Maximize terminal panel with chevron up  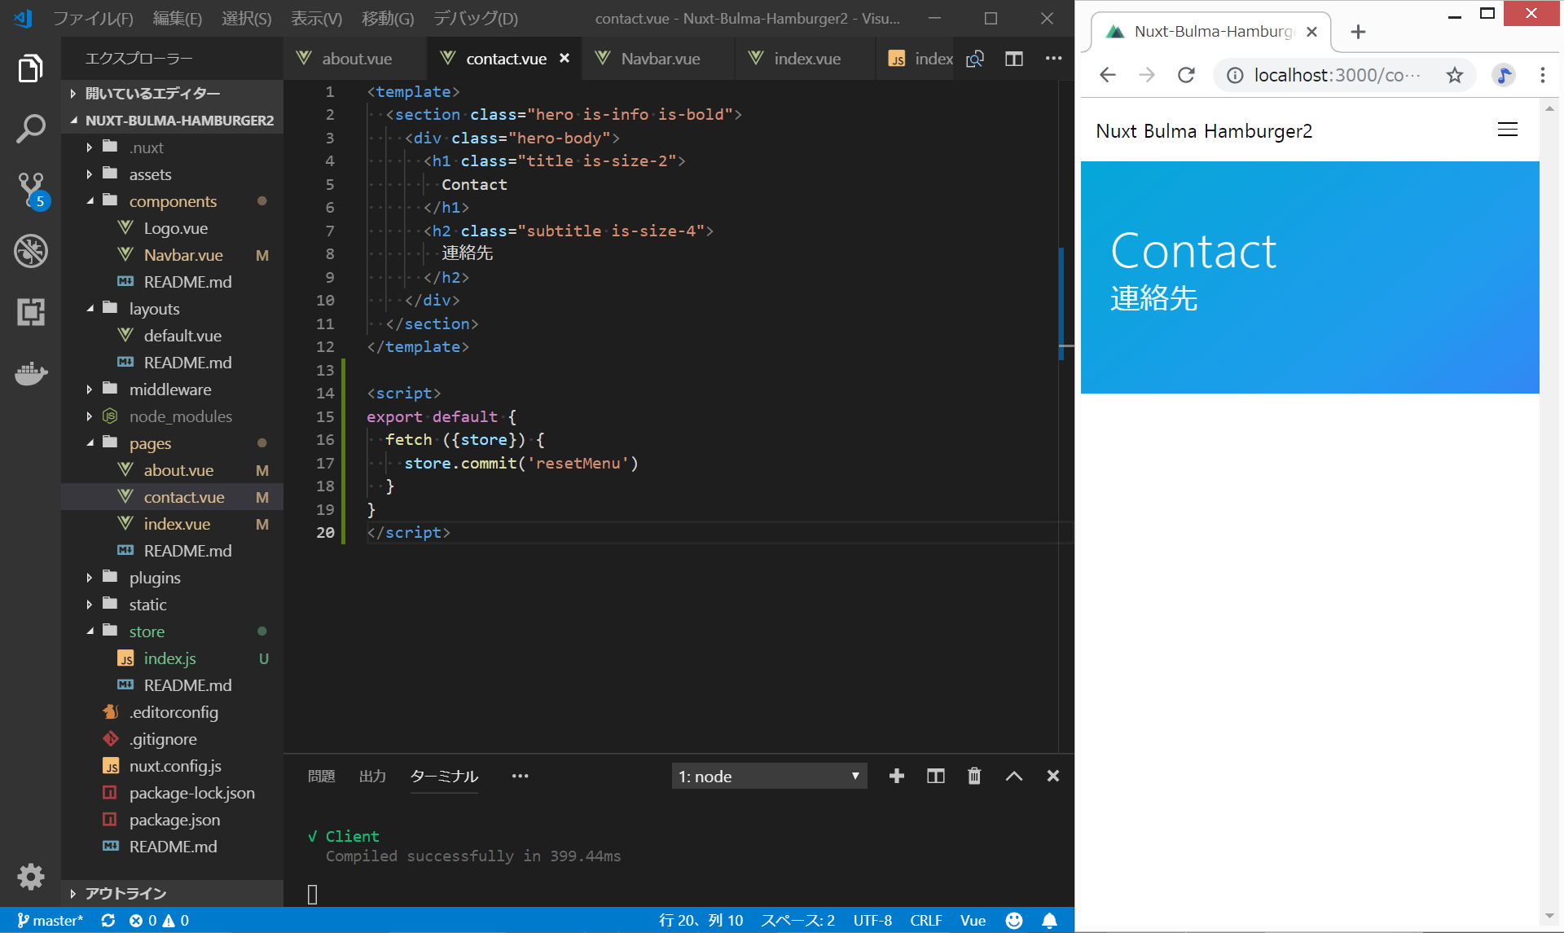[x=1013, y=776]
